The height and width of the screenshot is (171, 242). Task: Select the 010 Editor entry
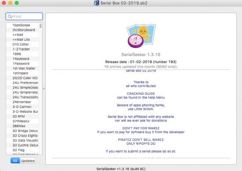[22, 44]
